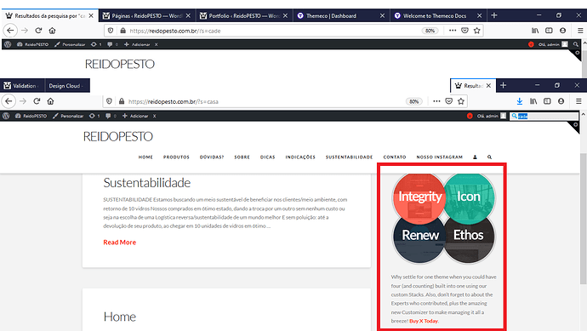Open the home page in the front browser window
This screenshot has width=587, height=331.
[50, 101]
